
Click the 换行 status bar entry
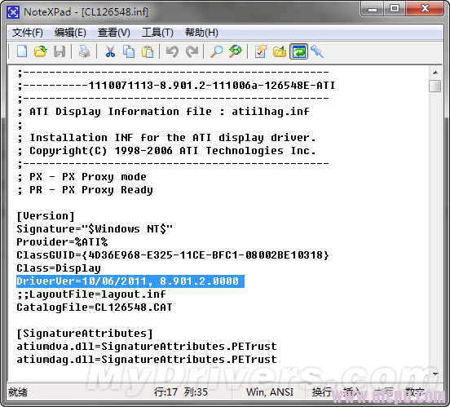pos(322,392)
